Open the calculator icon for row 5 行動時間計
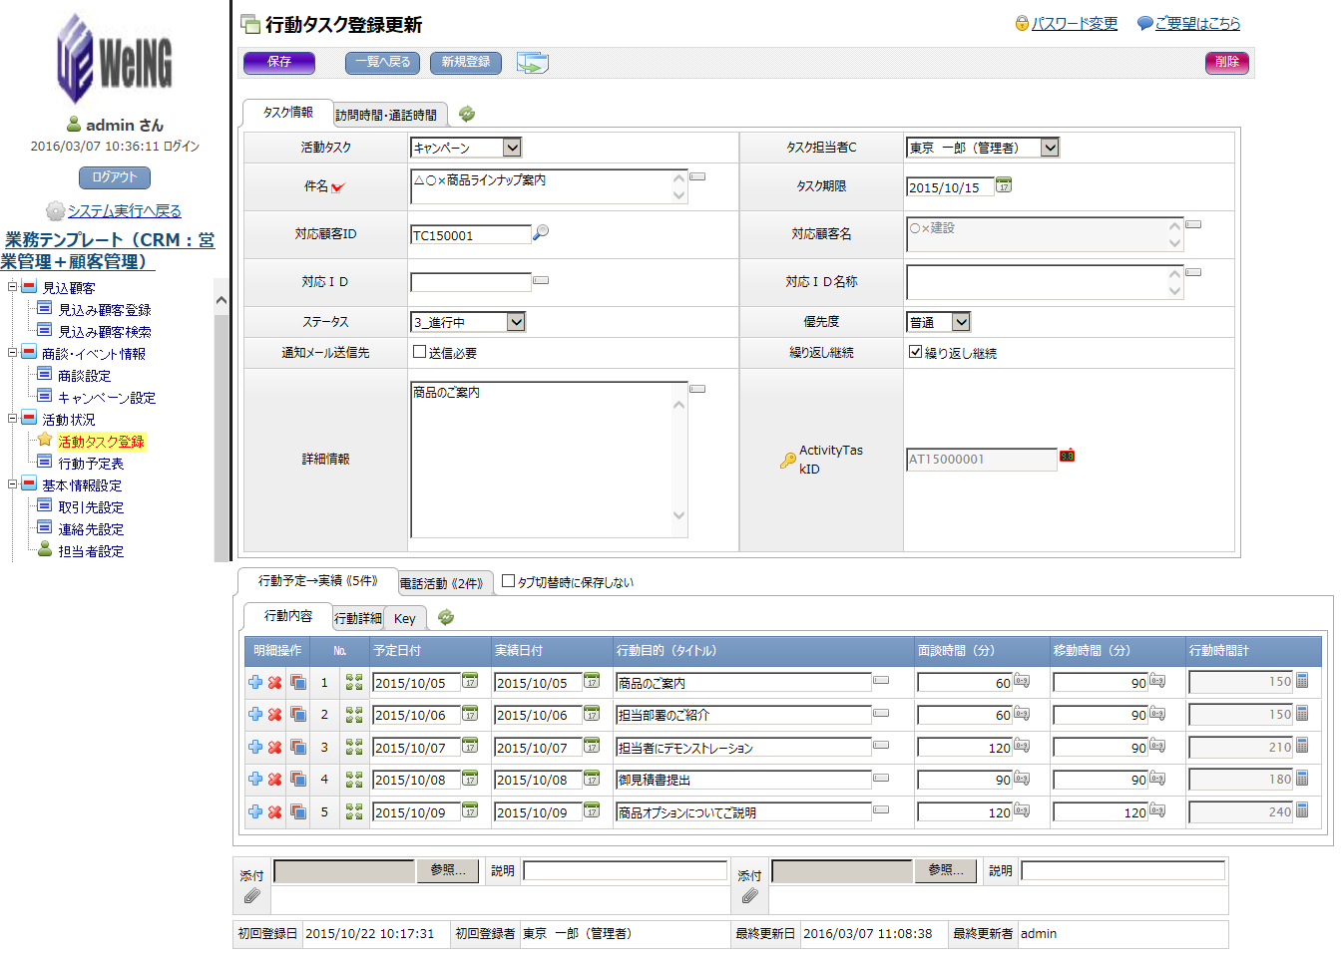This screenshot has height=962, width=1341. click(x=1302, y=811)
